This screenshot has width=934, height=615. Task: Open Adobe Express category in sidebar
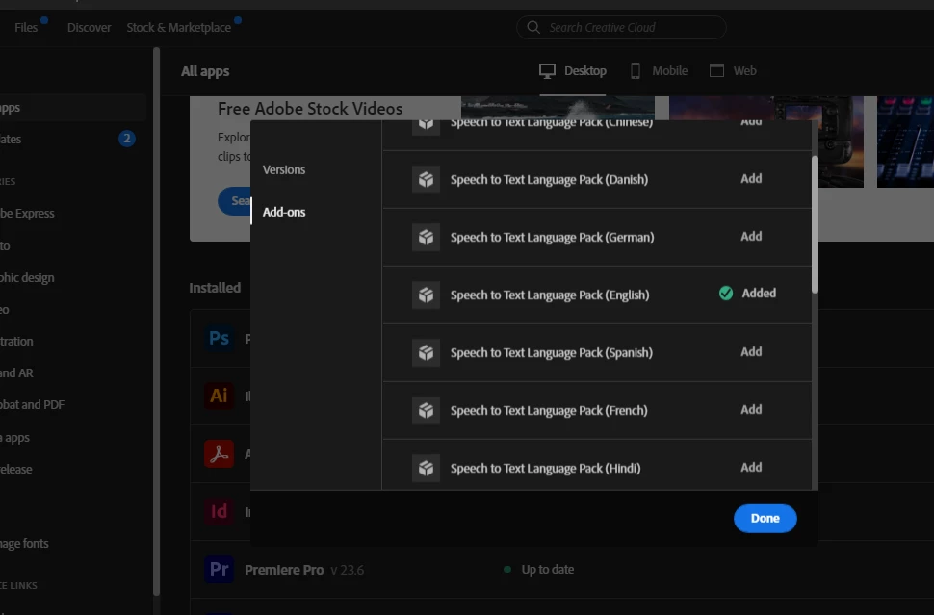tap(27, 213)
